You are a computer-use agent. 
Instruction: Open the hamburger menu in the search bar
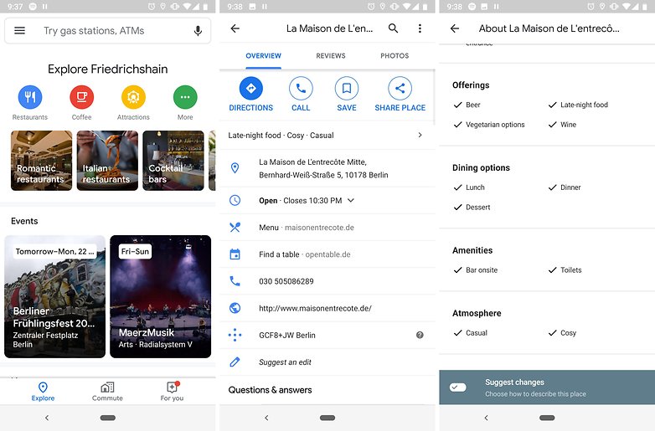coord(19,30)
